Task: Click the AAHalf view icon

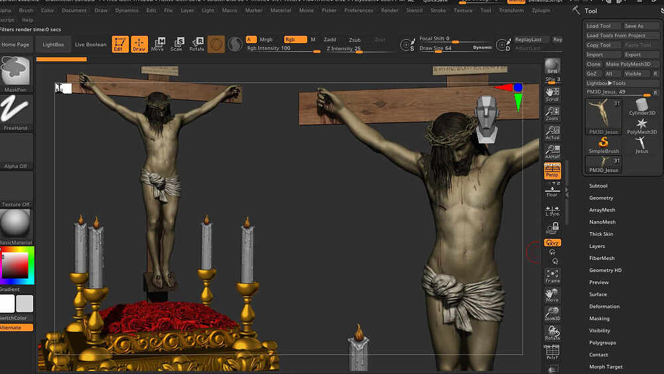Action: 552,151
